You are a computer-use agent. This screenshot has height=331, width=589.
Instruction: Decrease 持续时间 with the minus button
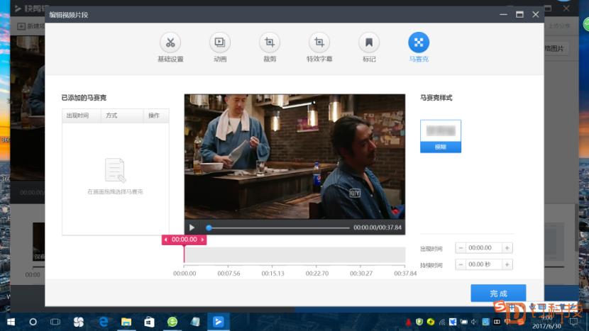461,264
